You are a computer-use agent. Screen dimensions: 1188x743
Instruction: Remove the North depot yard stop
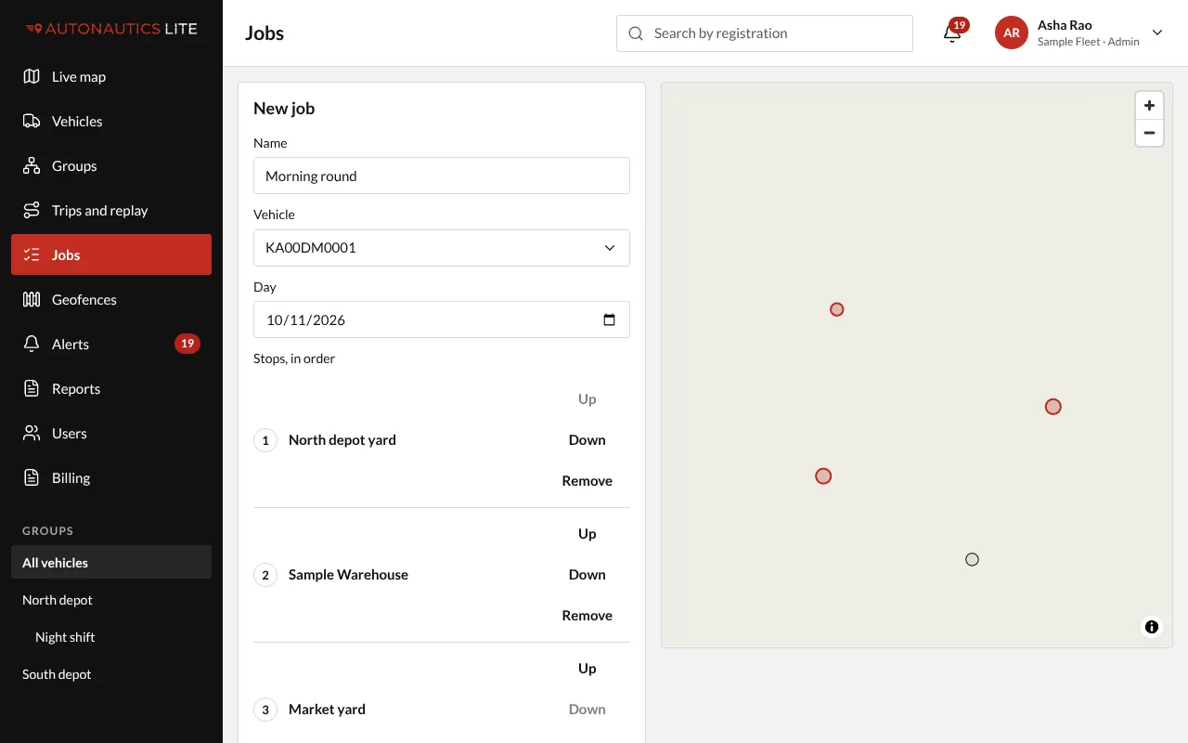click(x=588, y=481)
